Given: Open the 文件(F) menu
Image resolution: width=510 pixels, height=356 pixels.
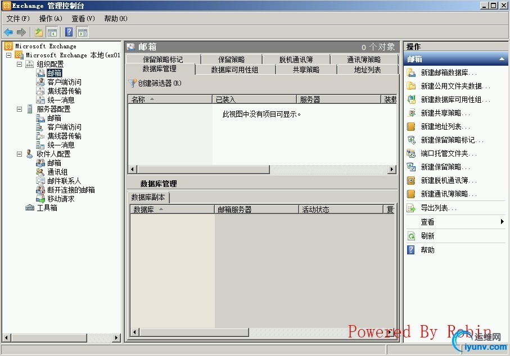Looking at the screenshot, I should [18, 19].
